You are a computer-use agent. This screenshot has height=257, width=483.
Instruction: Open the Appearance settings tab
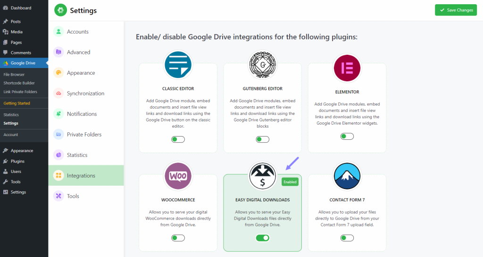(x=86, y=73)
